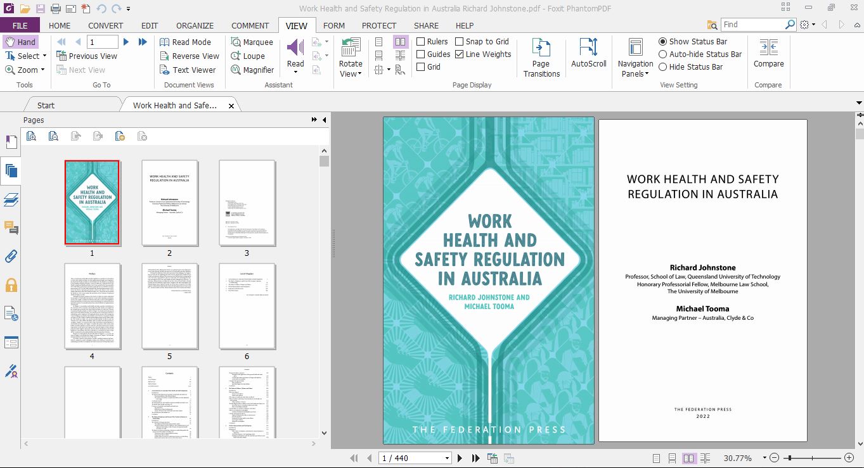Open the Read dropdown arrow
This screenshot has width=864, height=468.
295,72
